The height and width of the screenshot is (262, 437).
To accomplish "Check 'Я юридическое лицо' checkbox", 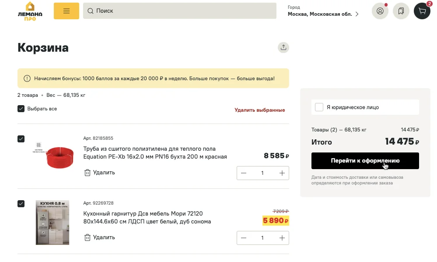I will 319,107.
